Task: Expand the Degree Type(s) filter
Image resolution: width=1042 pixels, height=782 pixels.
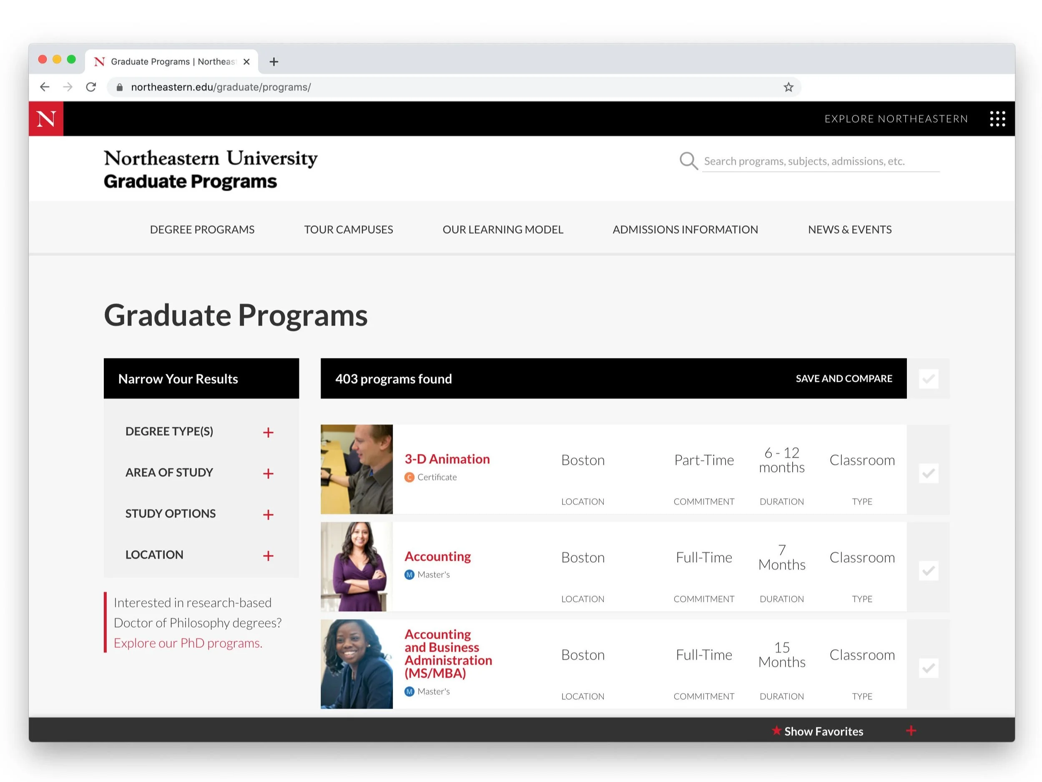Action: [268, 432]
